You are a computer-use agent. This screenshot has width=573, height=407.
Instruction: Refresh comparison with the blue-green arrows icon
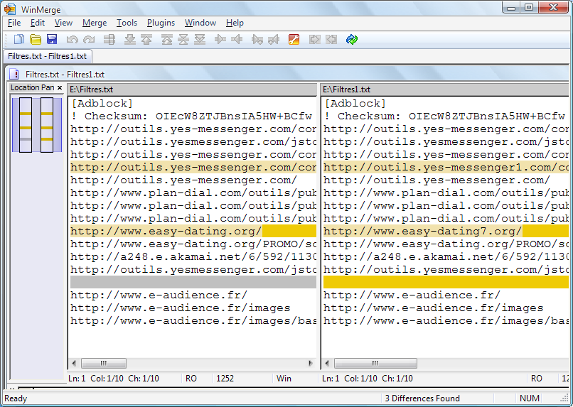point(351,39)
